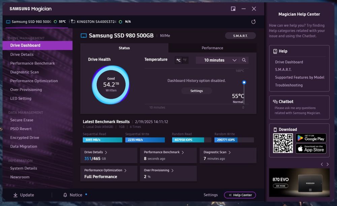The height and width of the screenshot is (206, 337).
Task: Open the App Store badge
Action: pos(311,148)
